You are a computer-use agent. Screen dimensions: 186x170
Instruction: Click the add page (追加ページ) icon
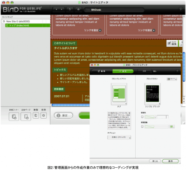click(x=26, y=116)
